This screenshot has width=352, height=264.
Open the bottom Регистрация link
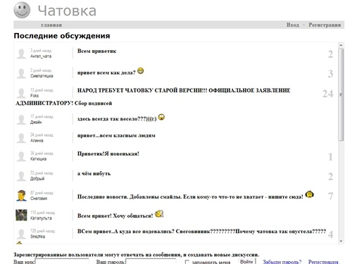(323, 262)
